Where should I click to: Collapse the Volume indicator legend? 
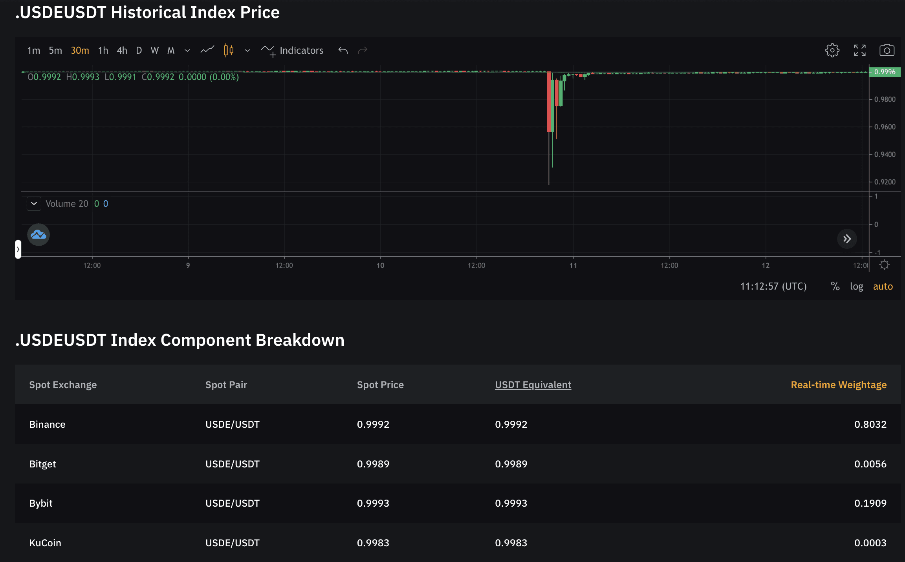[34, 204]
